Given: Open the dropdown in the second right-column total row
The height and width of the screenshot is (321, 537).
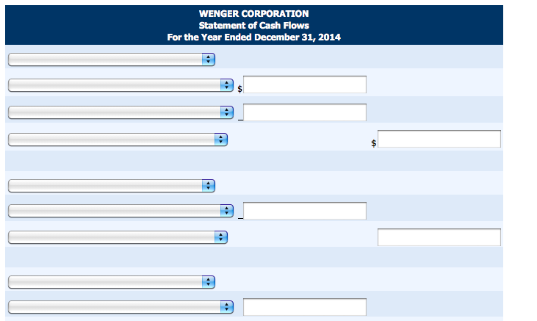Looking at the screenshot, I should (118, 237).
